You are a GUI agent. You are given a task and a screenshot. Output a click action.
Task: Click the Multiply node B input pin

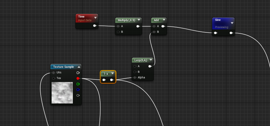click(118, 32)
